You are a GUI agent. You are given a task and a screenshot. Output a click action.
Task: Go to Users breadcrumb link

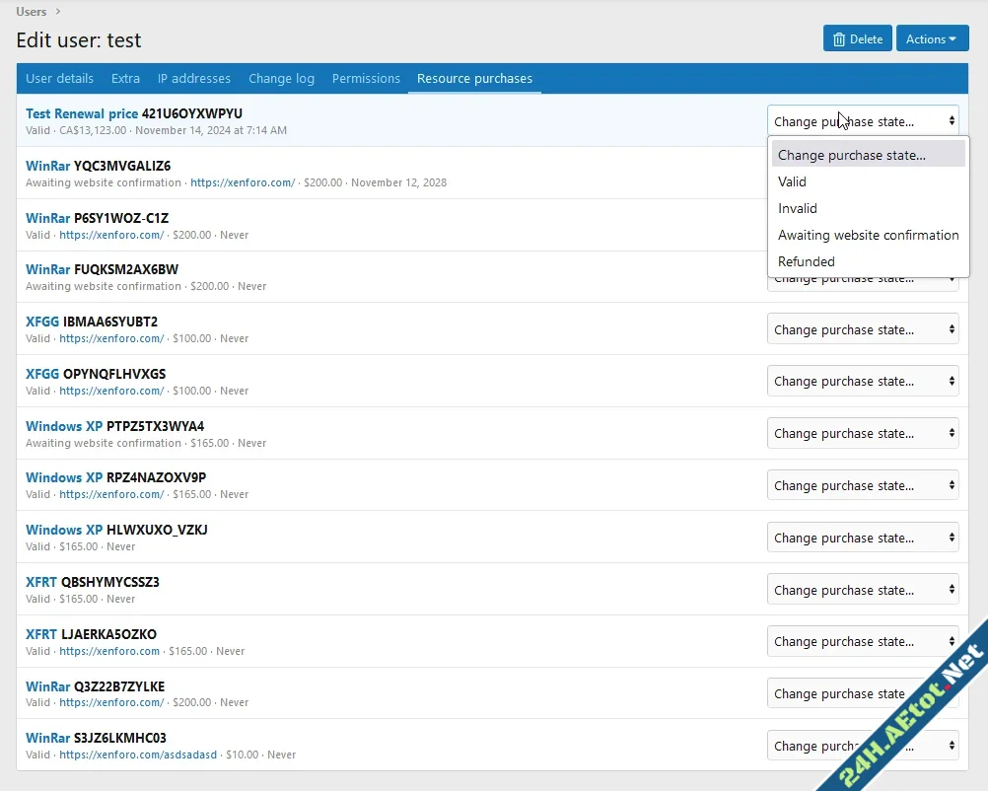point(32,12)
